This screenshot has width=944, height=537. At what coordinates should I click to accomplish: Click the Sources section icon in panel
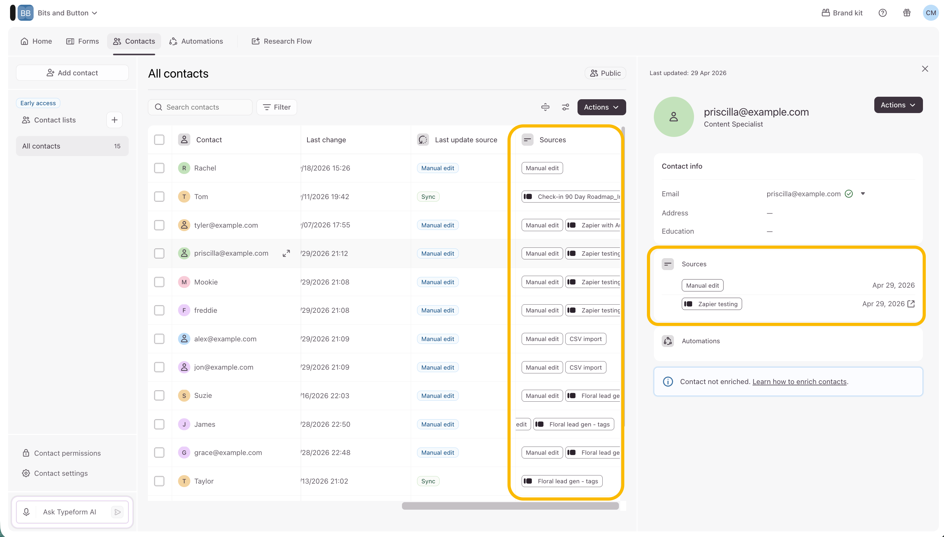coord(668,264)
